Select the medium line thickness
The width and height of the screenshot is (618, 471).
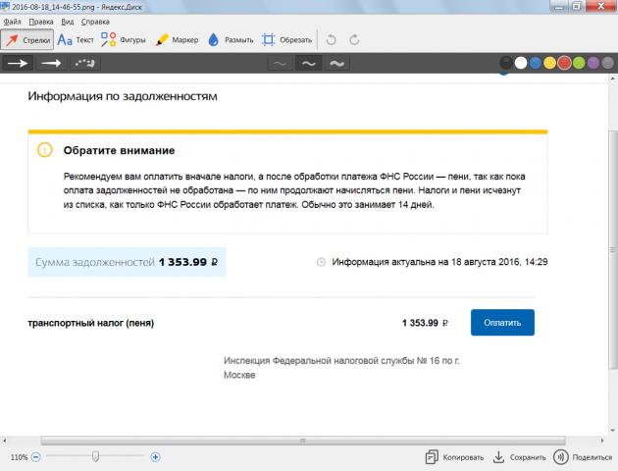coord(308,63)
